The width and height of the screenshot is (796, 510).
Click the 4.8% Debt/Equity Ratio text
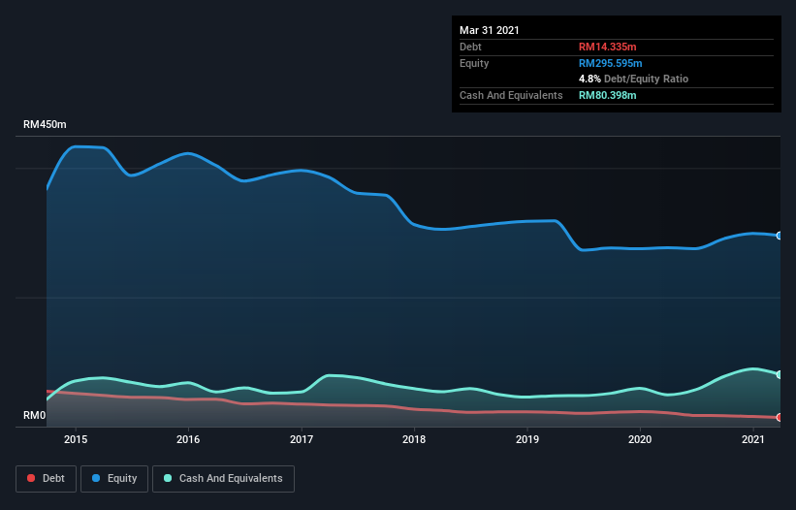[x=633, y=79]
